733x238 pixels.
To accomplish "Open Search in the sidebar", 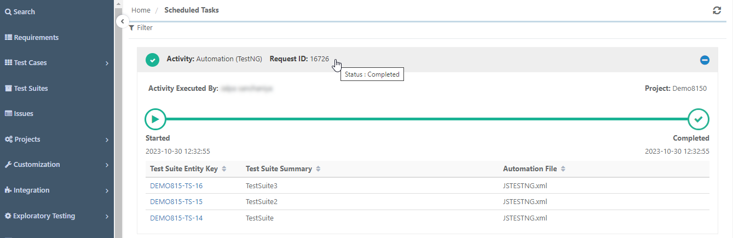I will pos(20,11).
